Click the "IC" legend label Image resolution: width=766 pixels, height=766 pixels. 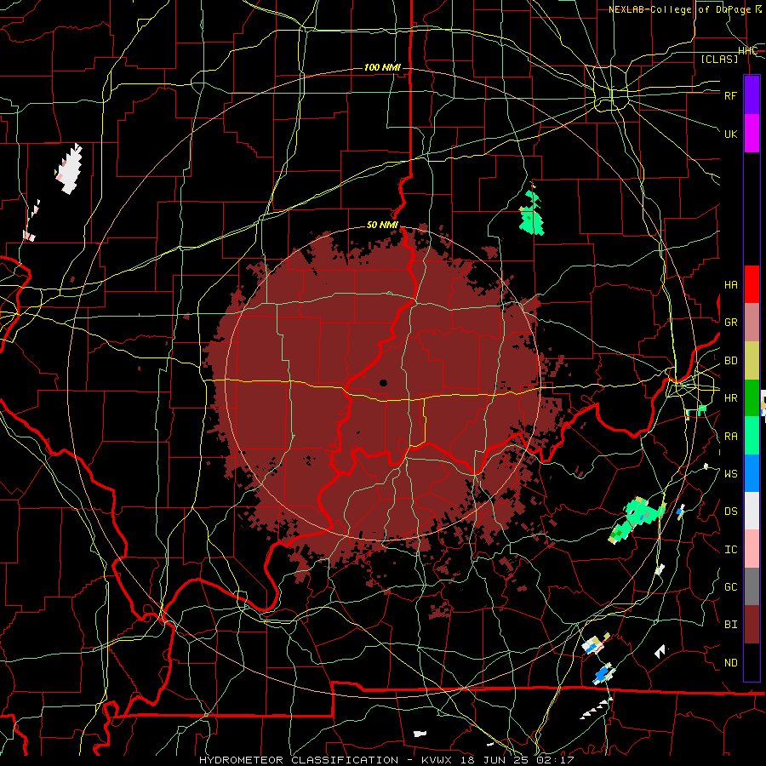tap(730, 550)
